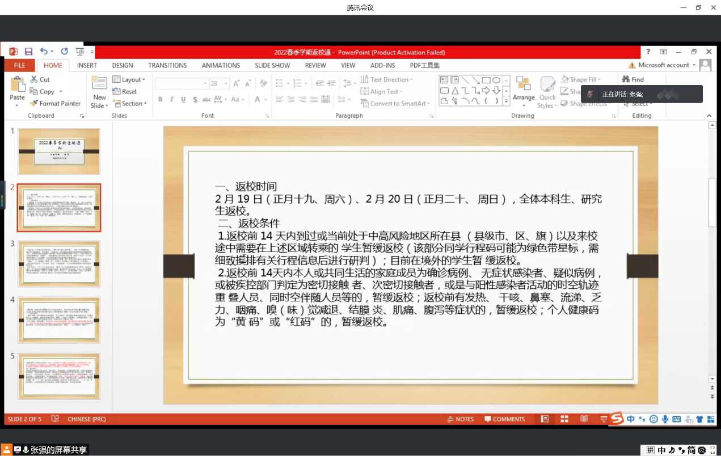
Task: Click the Find binoculars icon
Action: coord(626,80)
